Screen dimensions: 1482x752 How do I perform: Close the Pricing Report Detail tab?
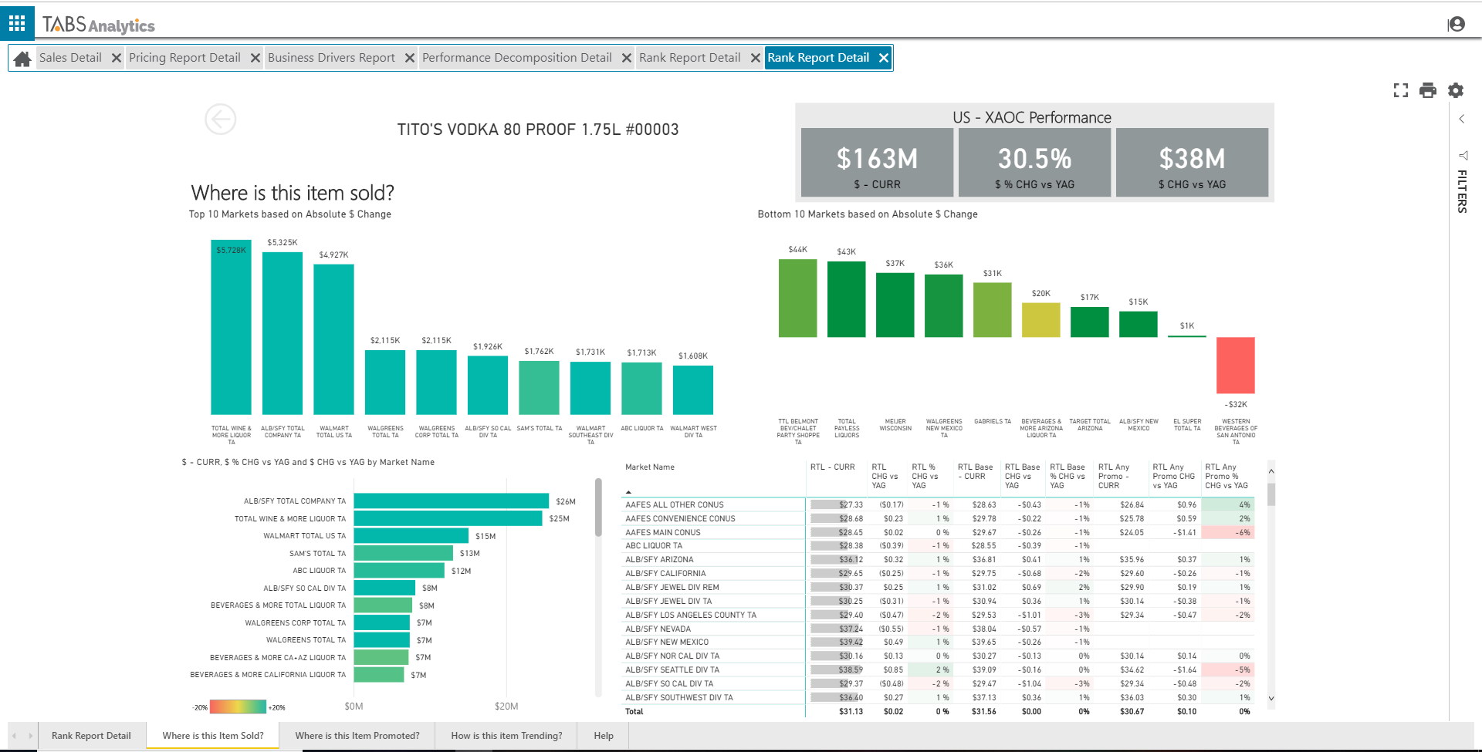(x=255, y=58)
